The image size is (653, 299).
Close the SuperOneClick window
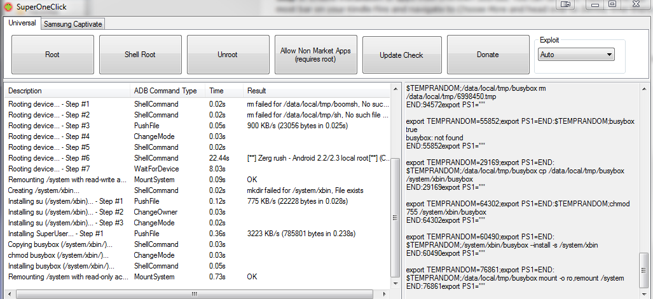(636, 4)
